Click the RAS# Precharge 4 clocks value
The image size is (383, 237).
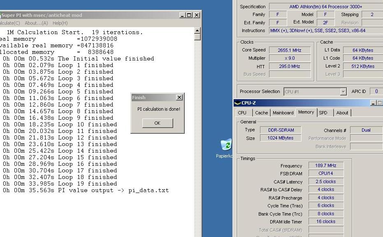click(x=326, y=197)
